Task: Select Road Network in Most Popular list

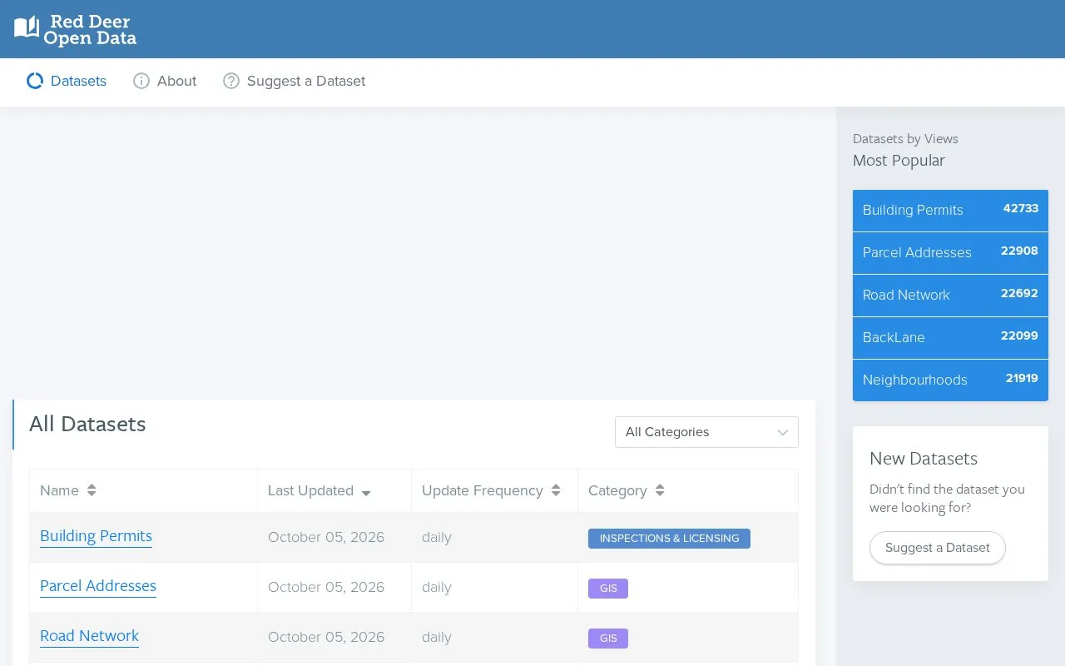Action: pyautogui.click(x=950, y=296)
